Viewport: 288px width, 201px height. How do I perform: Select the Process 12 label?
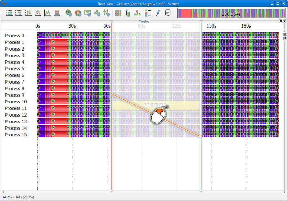coord(15,115)
